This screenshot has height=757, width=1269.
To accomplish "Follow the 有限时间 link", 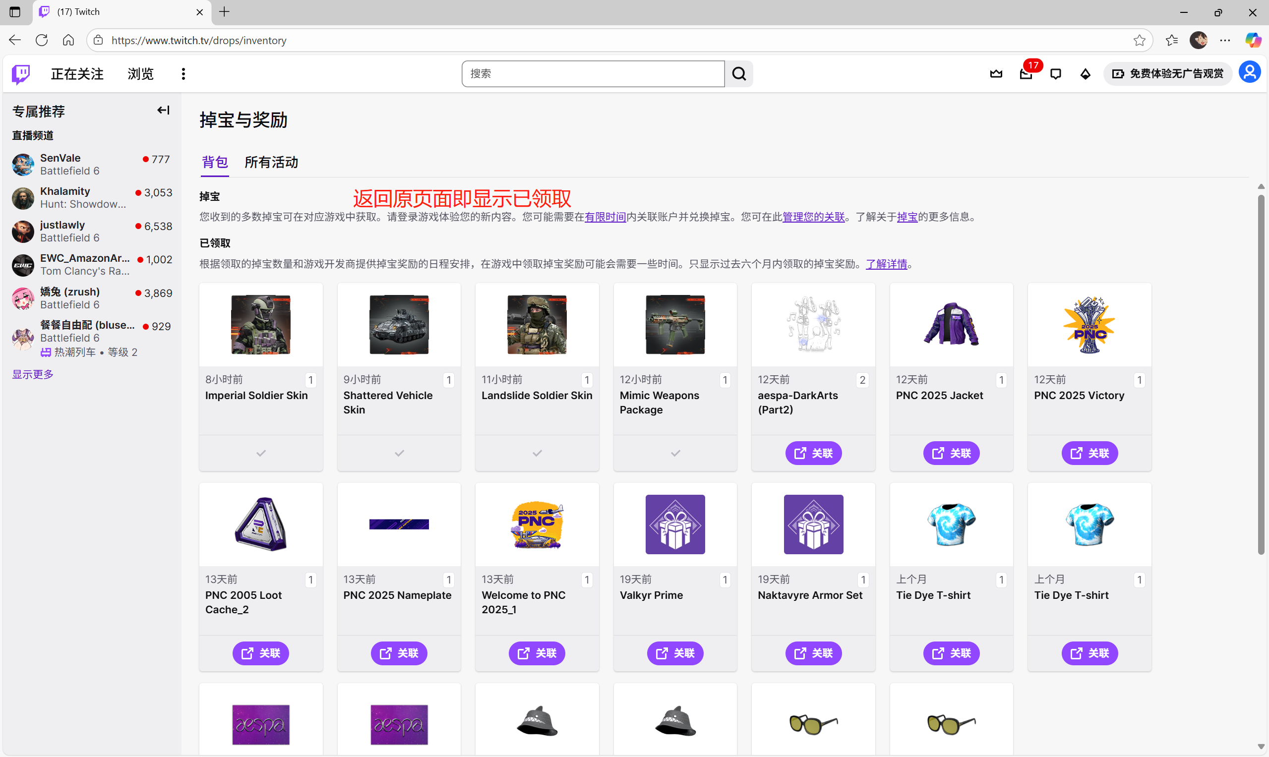I will point(605,217).
